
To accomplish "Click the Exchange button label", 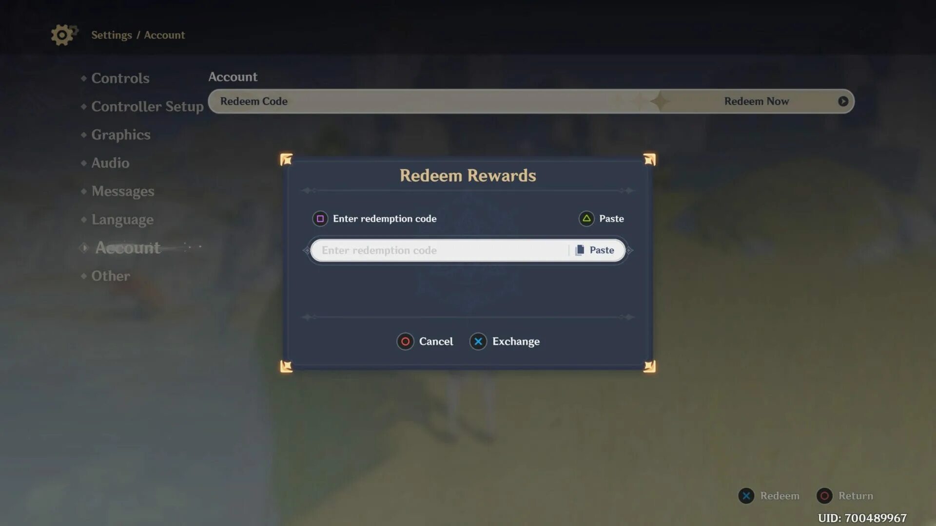I will 516,341.
